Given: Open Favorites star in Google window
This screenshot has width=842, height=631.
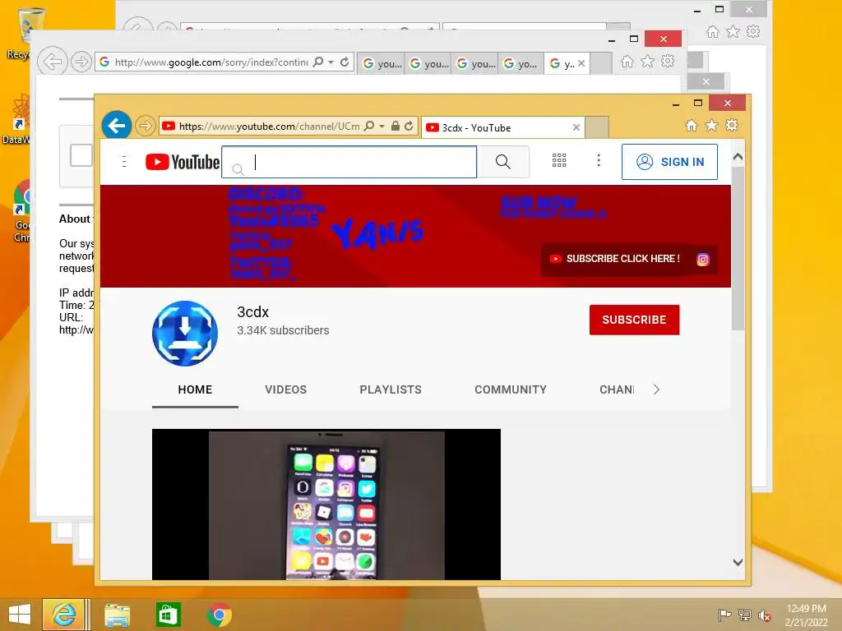Looking at the screenshot, I should (648, 61).
